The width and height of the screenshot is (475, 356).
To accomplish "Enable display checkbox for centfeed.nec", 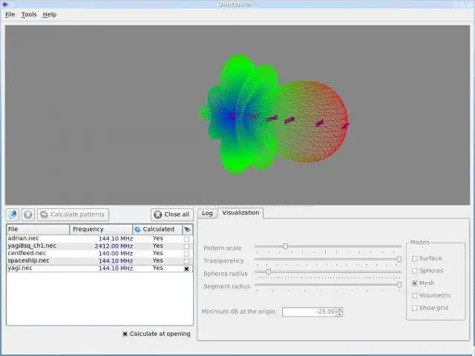I will point(186,254).
